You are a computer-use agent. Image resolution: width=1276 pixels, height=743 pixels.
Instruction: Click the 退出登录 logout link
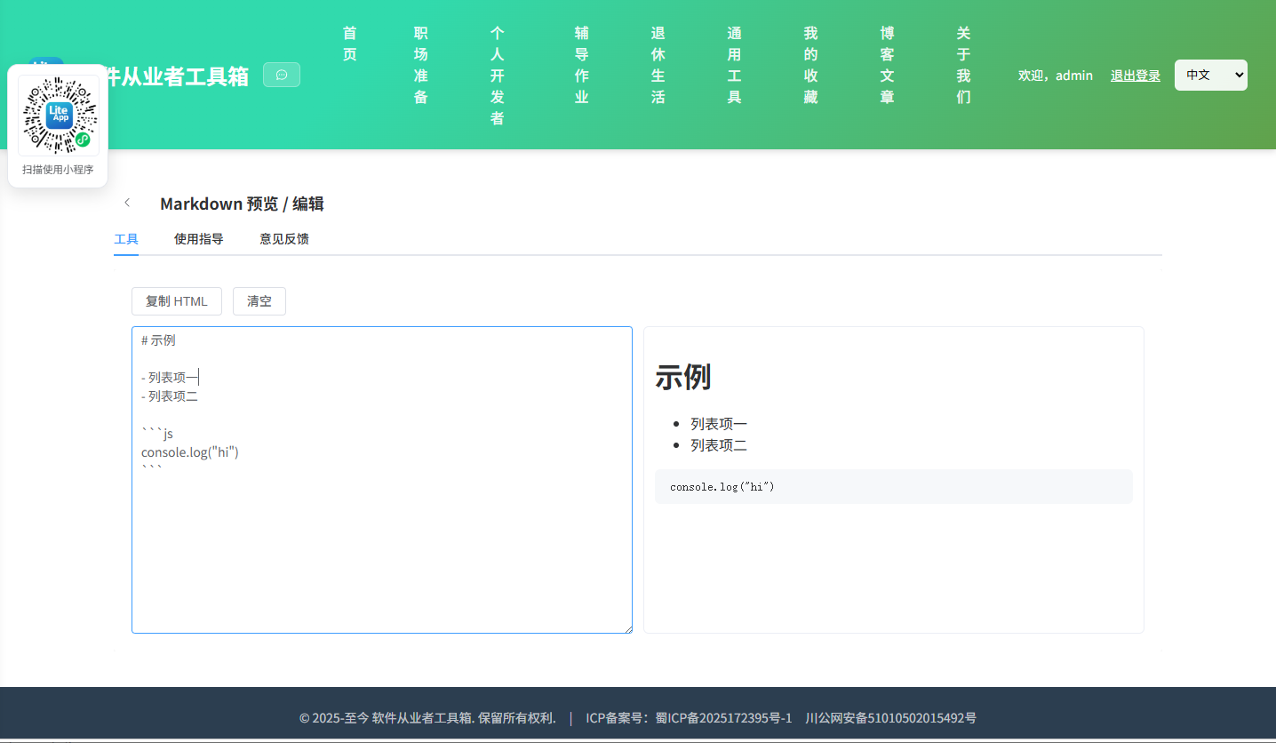coord(1136,76)
